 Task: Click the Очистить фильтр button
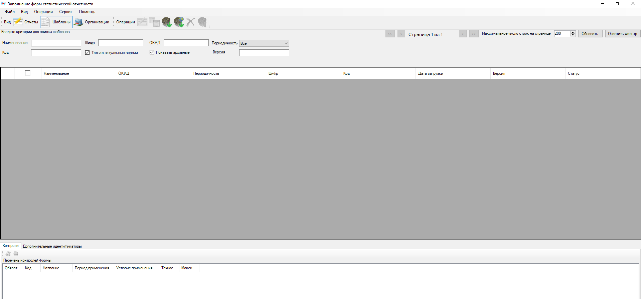click(623, 34)
